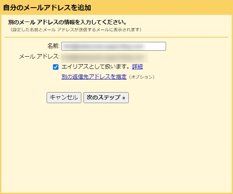
Task: Open the 別の返信先アドレスを指定 link
Action: 94,77
